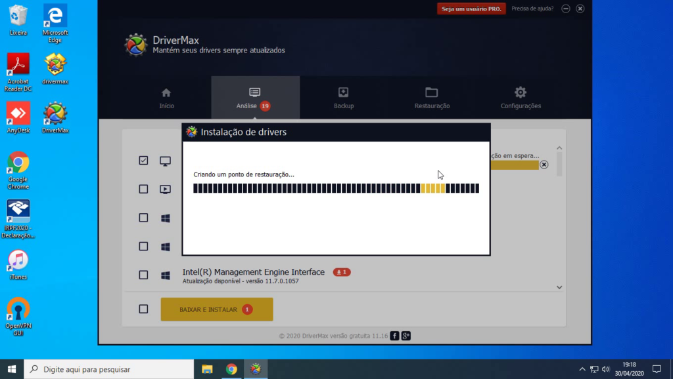Open the Windows Start menu
This screenshot has height=379, width=673.
click(12, 369)
